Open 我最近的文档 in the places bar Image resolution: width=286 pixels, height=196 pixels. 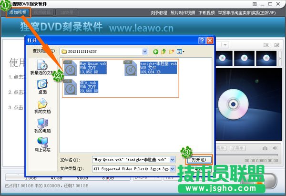click(42, 67)
